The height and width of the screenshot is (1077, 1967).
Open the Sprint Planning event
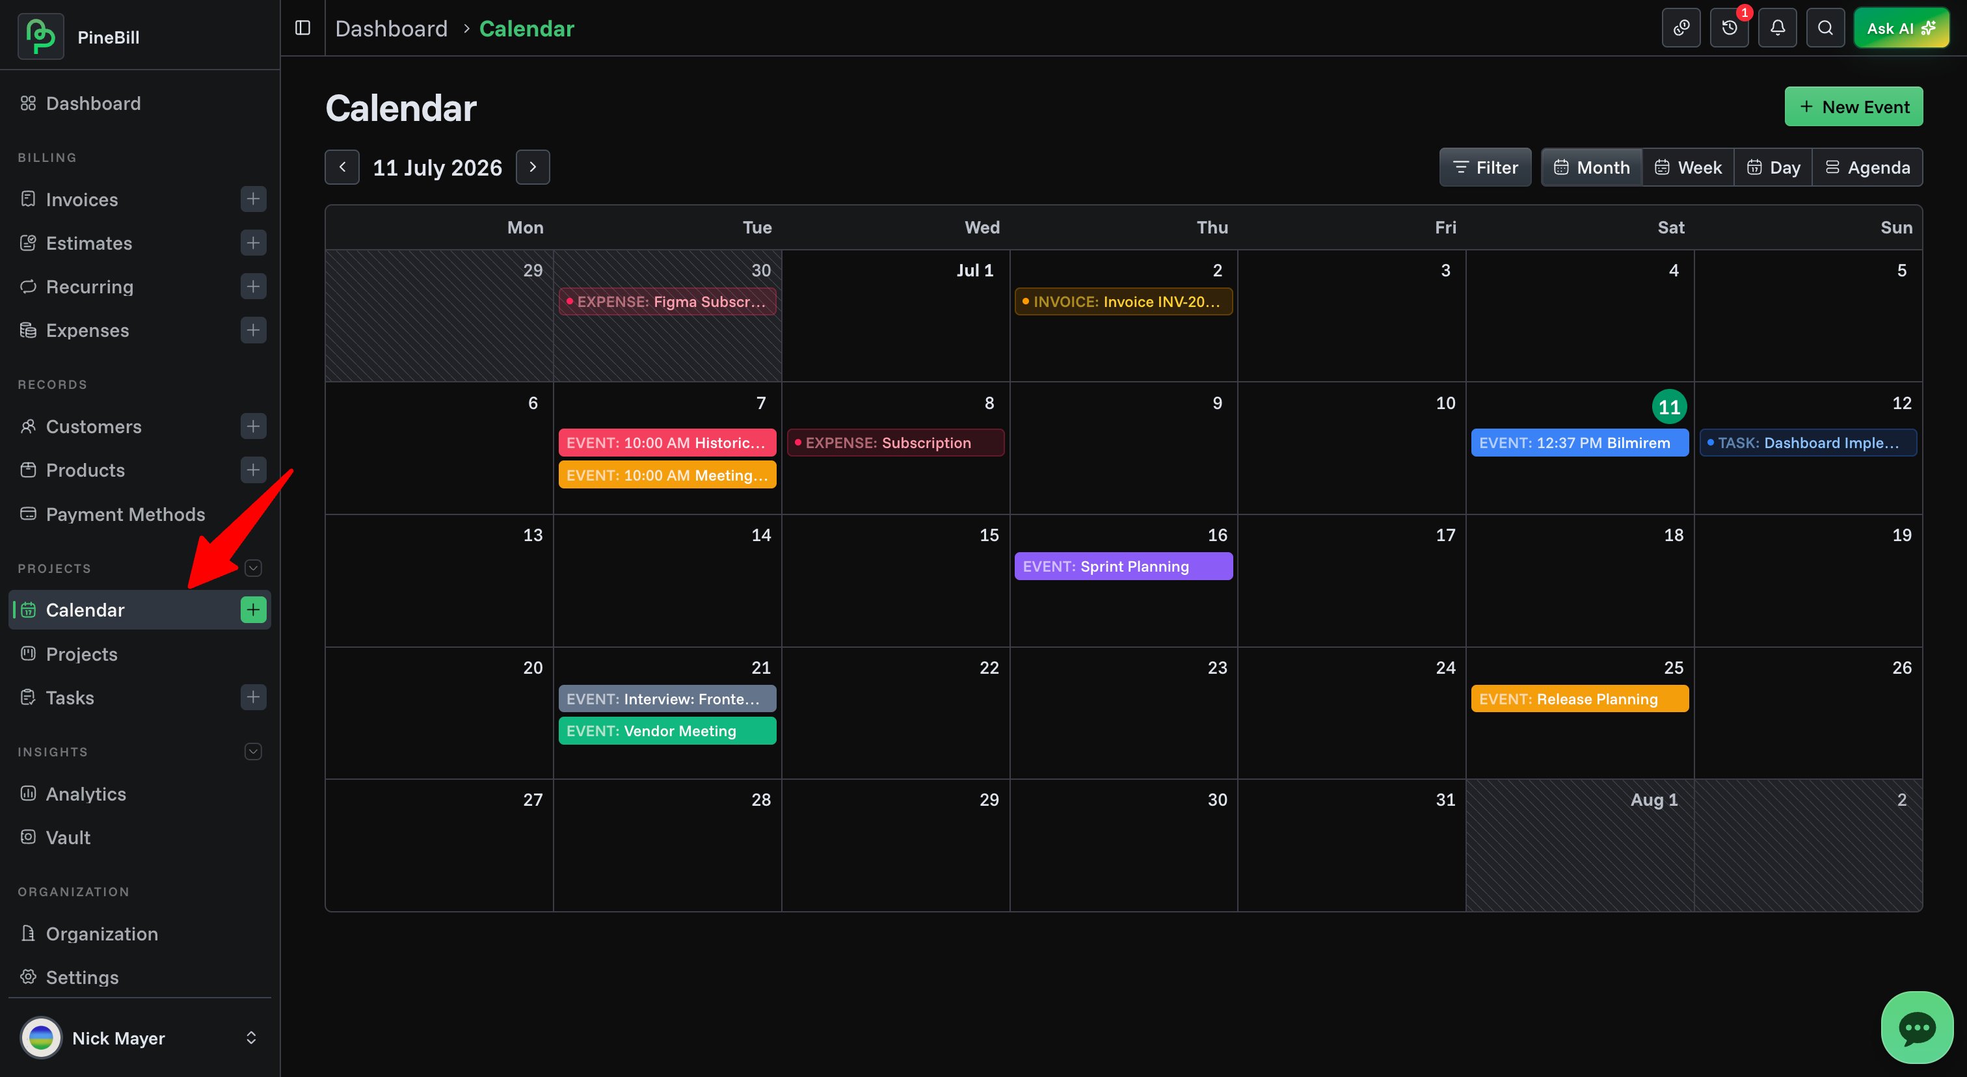(x=1123, y=566)
